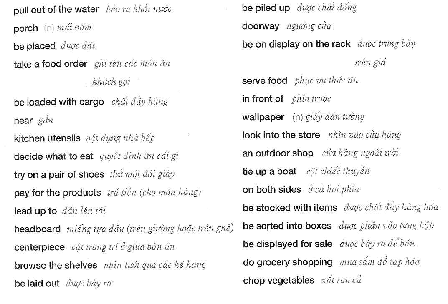The image size is (448, 304).
Task: Click the word 'centerpiece'
Action: click(x=39, y=247)
